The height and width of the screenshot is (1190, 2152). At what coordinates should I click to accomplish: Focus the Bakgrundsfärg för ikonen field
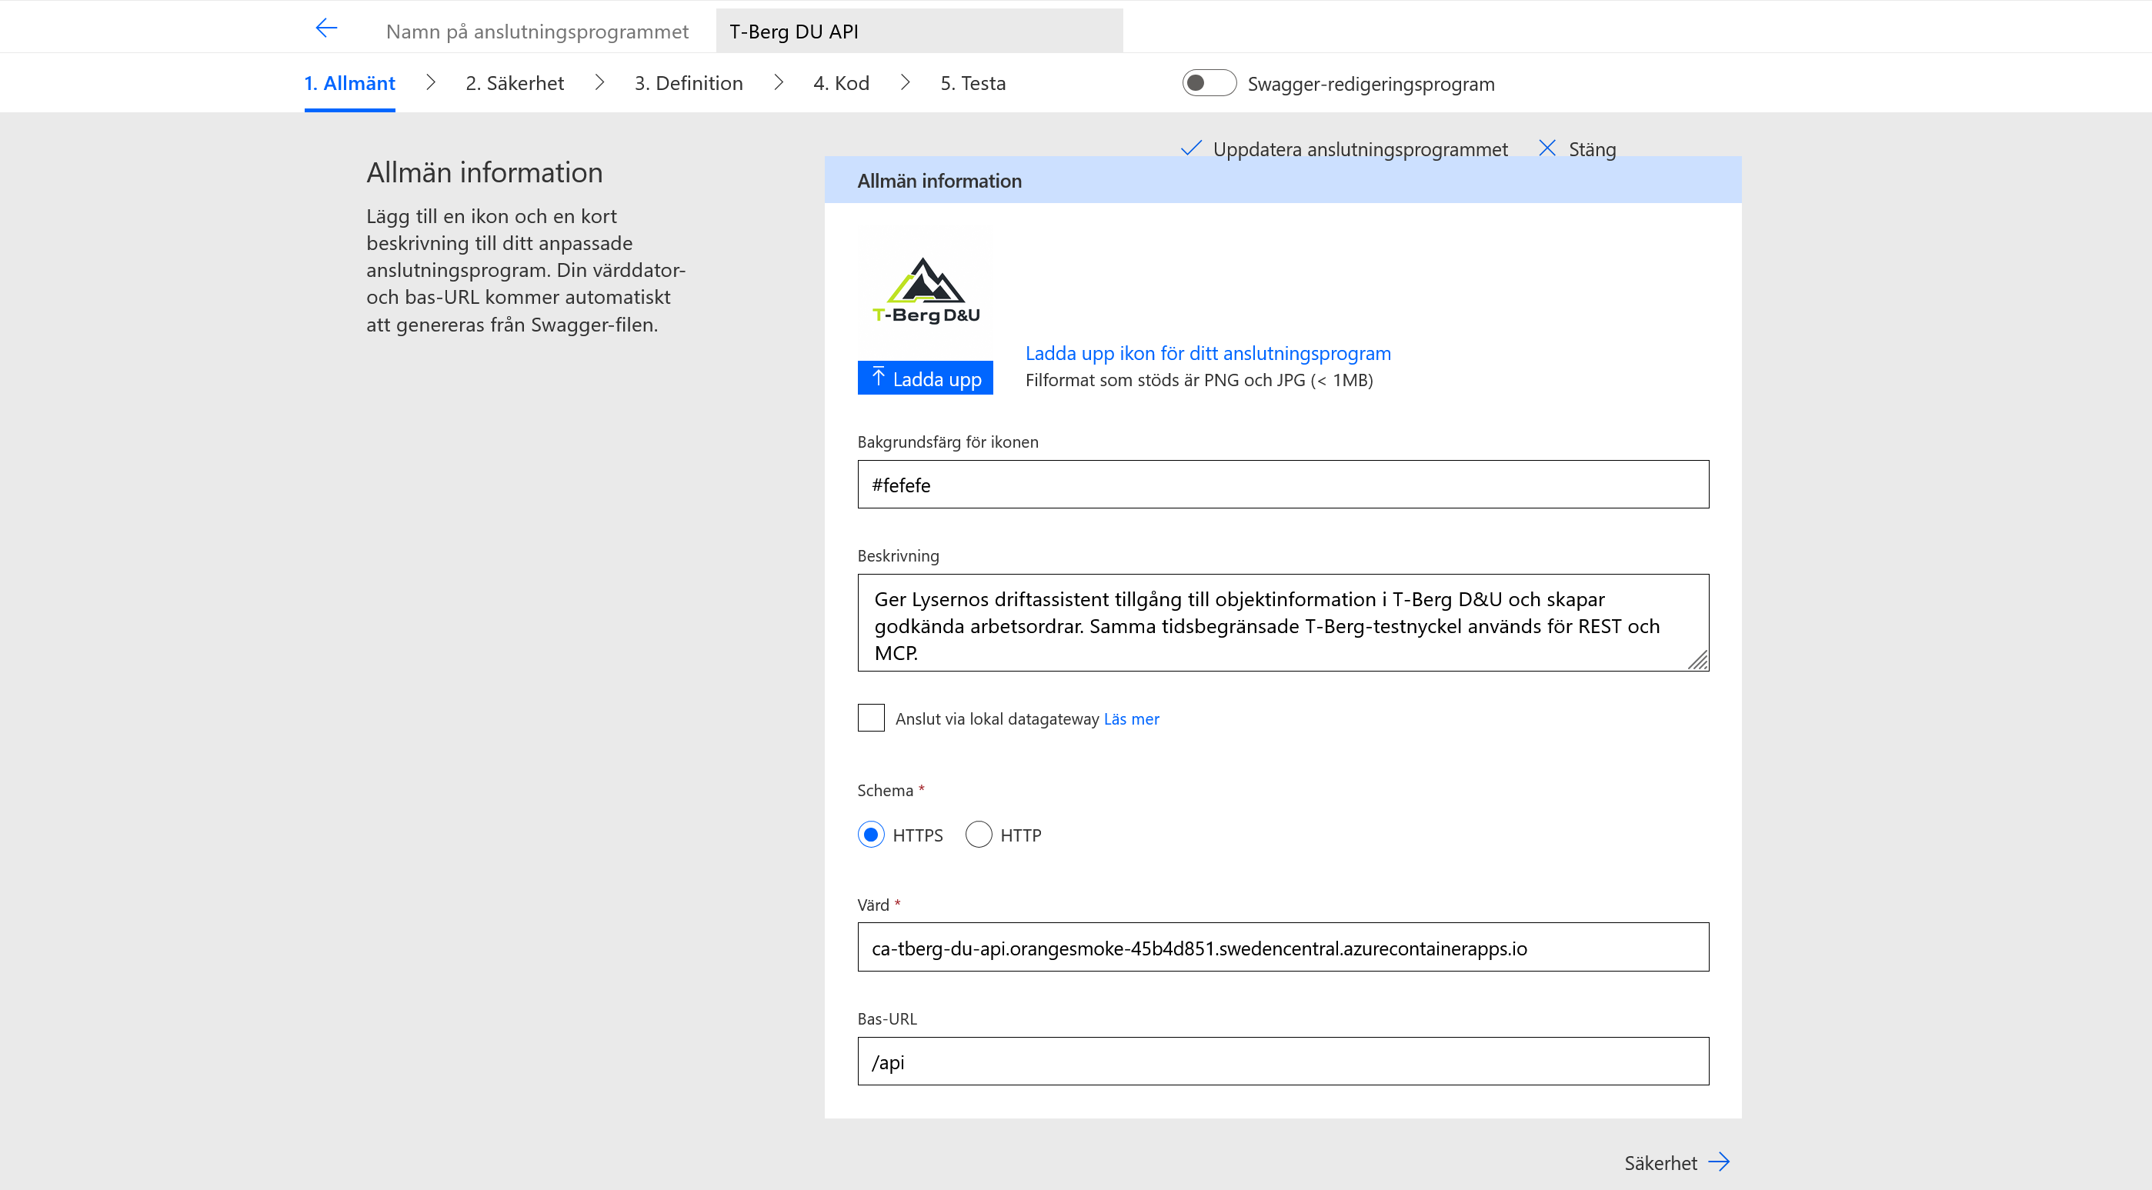(x=1283, y=485)
